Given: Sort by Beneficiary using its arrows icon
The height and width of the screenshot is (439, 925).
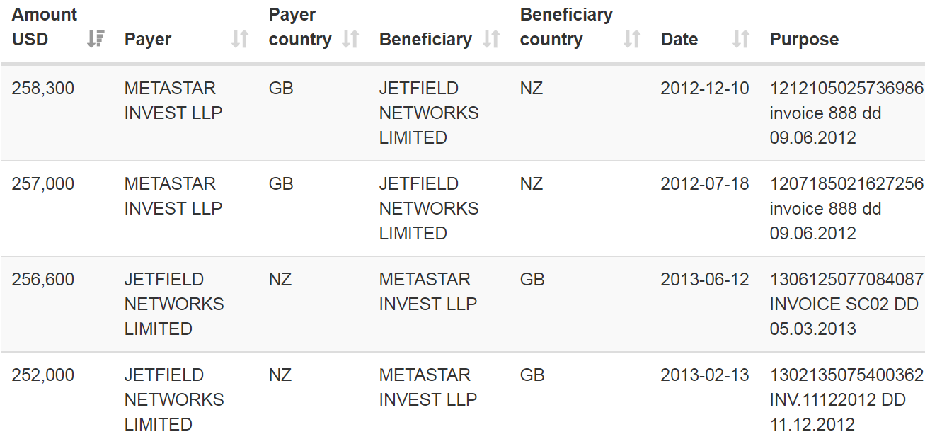Looking at the screenshot, I should tap(491, 40).
